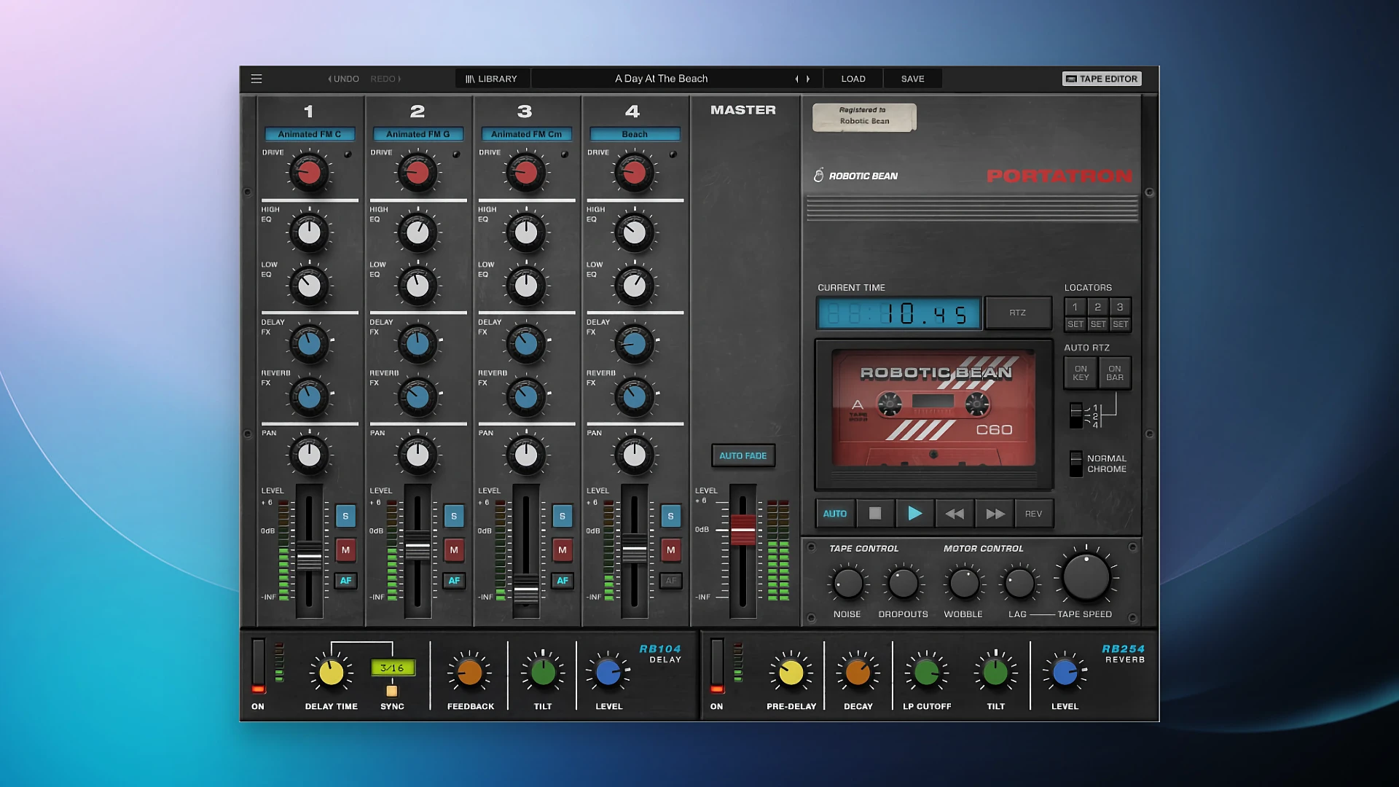Enable track 4 AF button
Screen dimensions: 1399x787
[x=671, y=581]
